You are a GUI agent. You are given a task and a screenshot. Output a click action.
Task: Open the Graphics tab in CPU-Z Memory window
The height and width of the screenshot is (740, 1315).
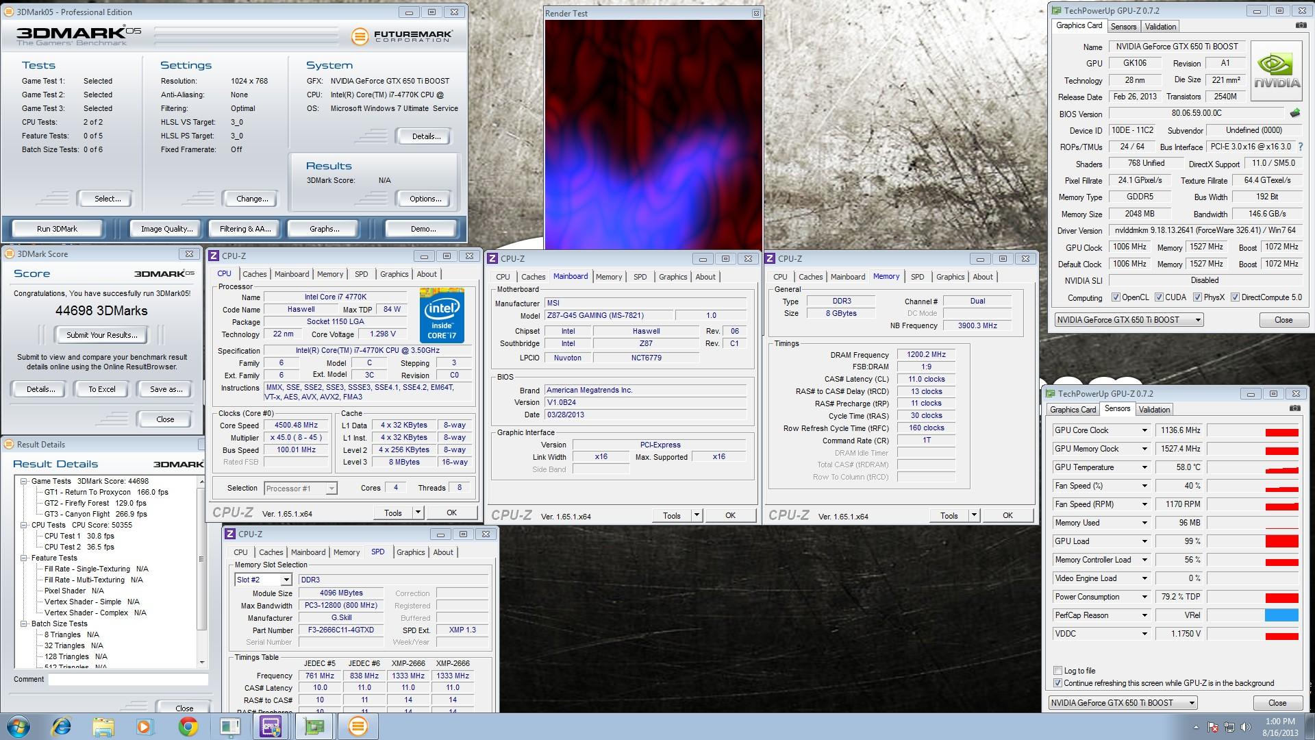point(950,277)
